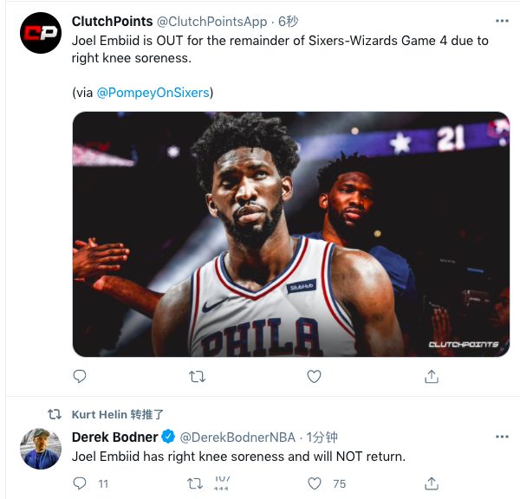Click the Derek Bodner display name
The height and width of the screenshot is (499, 520).
click(114, 437)
